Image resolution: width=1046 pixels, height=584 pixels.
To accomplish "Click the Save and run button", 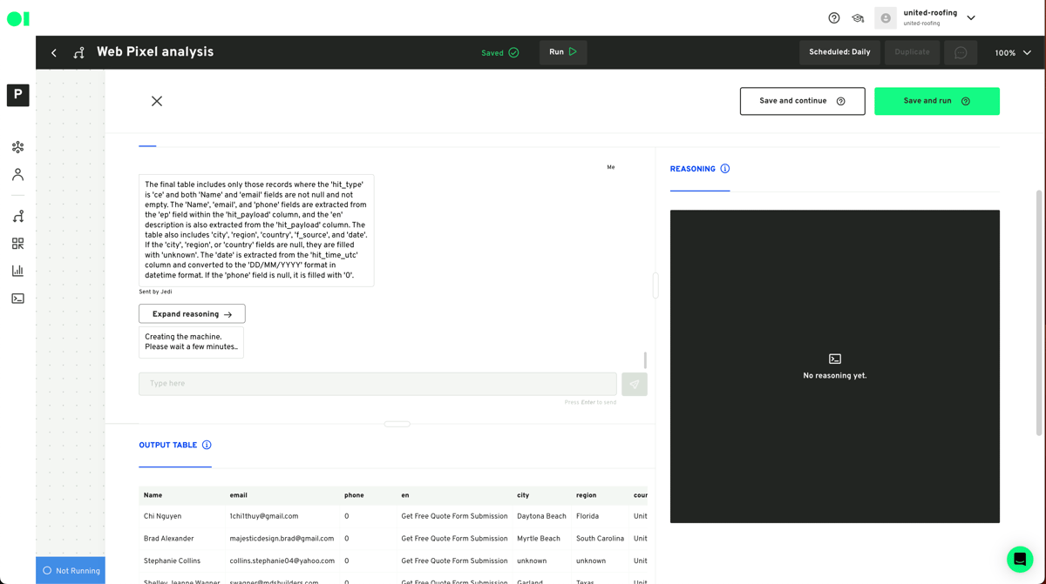I will [936, 101].
